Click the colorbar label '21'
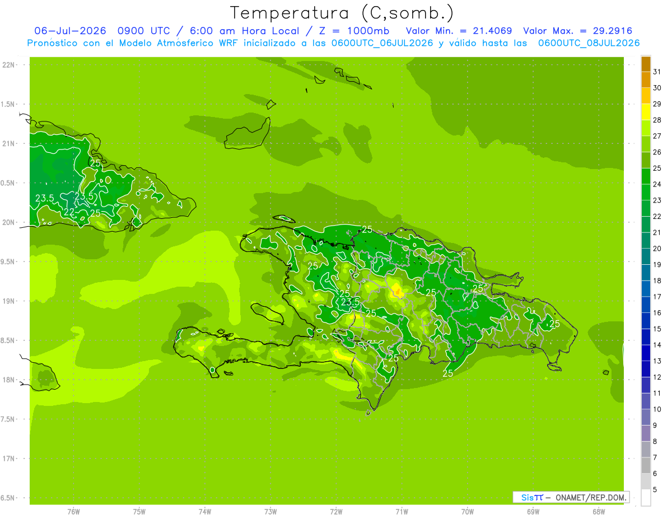Viewport: 672px width, 519px height. tap(657, 232)
